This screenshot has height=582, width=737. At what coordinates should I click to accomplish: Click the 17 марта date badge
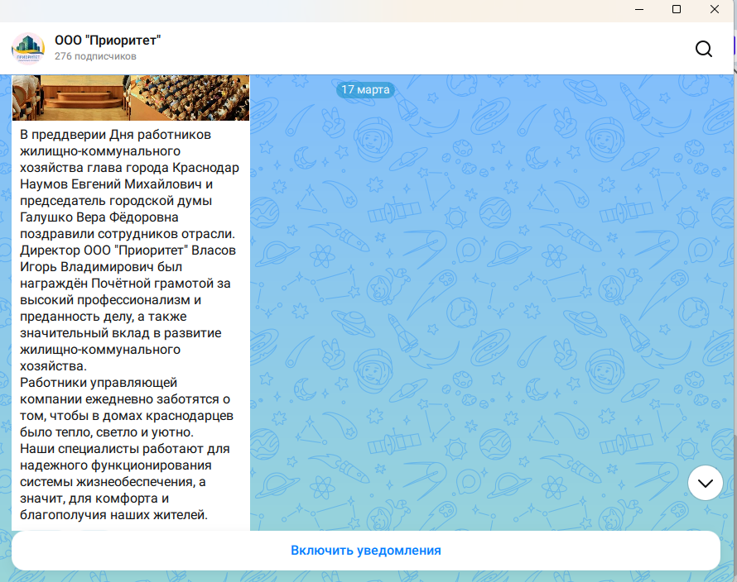point(365,89)
